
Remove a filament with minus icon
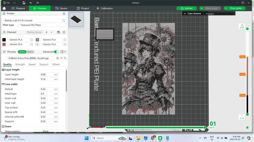[52, 32]
